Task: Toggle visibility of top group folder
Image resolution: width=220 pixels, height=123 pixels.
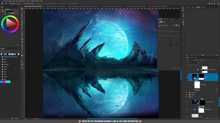Action: [x=187, y=93]
